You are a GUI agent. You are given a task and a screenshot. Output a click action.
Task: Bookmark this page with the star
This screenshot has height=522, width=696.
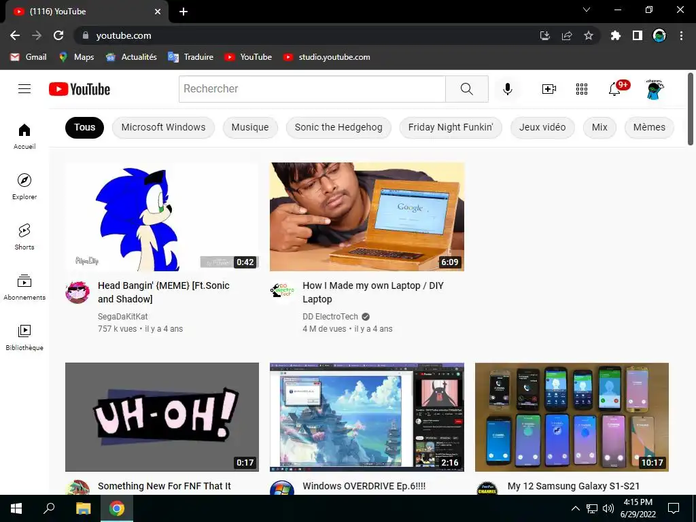[x=588, y=35]
